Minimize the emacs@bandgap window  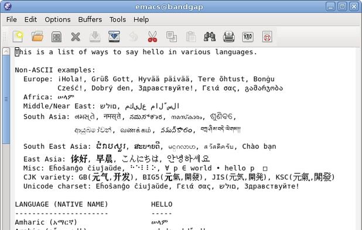[330, 6]
